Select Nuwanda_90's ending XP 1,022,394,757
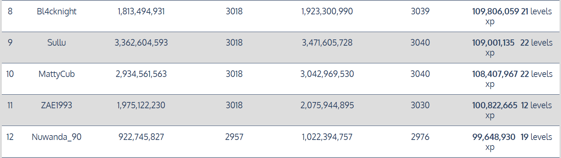Screen dimensions: 561x158 click(x=327, y=137)
